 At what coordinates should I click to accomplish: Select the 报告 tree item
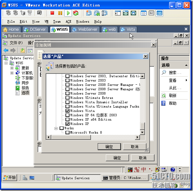tap(25, 88)
